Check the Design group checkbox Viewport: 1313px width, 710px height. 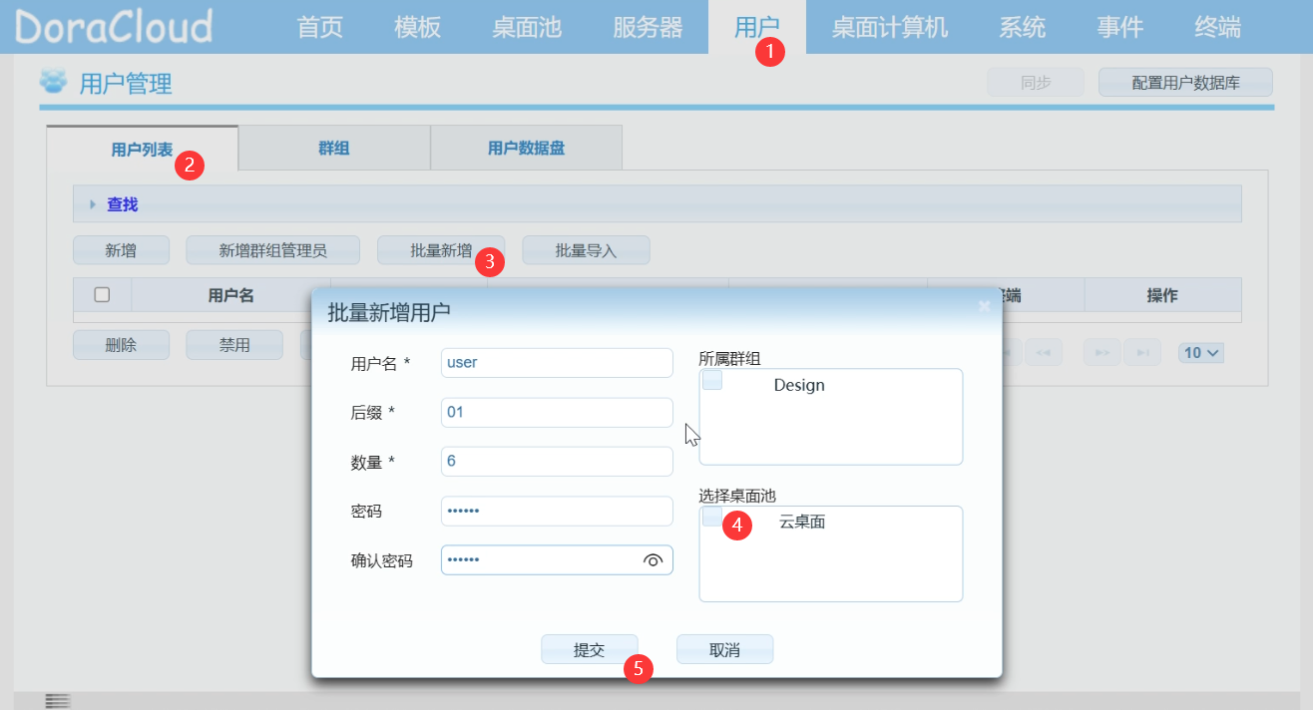point(712,380)
